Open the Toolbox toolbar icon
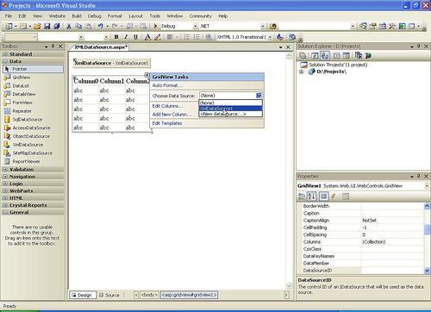This screenshot has height=312, width=431. coord(392,26)
